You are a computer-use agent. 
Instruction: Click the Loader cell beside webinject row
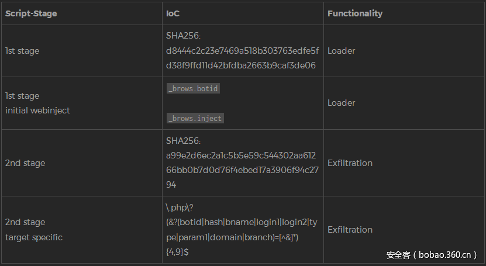pos(341,103)
